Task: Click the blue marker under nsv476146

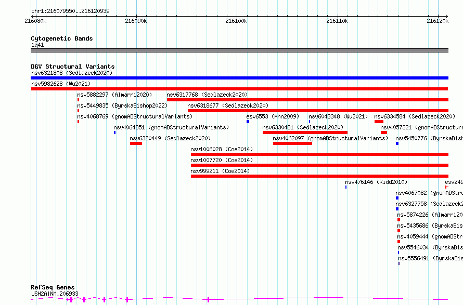Action: tap(346, 187)
